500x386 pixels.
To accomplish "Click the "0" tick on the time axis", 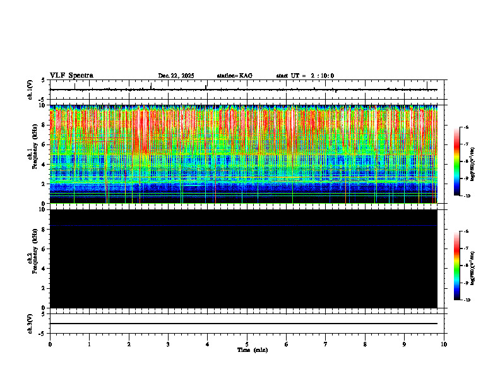I will tap(50, 344).
